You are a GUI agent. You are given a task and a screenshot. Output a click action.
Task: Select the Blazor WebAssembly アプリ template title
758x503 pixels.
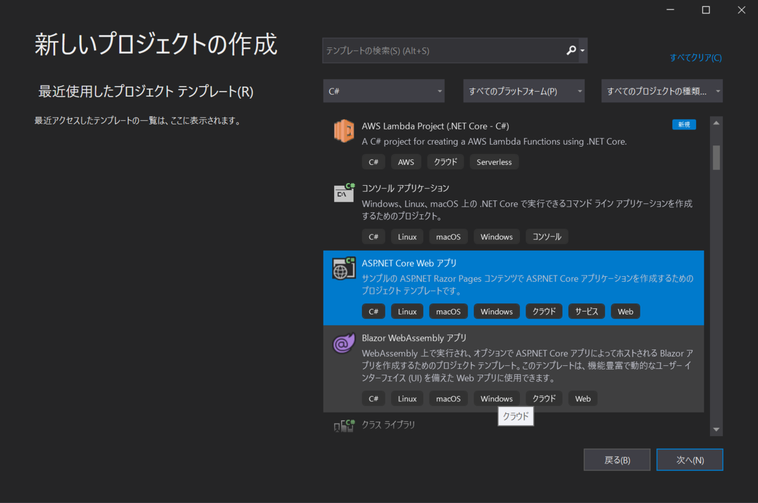(x=414, y=338)
